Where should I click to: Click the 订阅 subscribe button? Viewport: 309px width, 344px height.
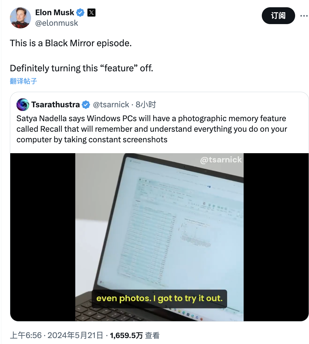click(278, 16)
